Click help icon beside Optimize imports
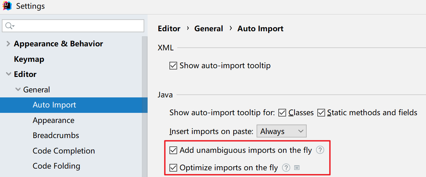The height and width of the screenshot is (177, 426). pyautogui.click(x=286, y=167)
